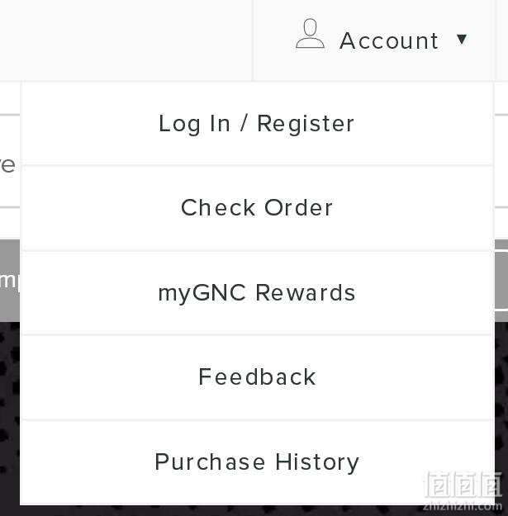Click the word Register in the first menu row
508x516 pixels.
tap(305, 125)
